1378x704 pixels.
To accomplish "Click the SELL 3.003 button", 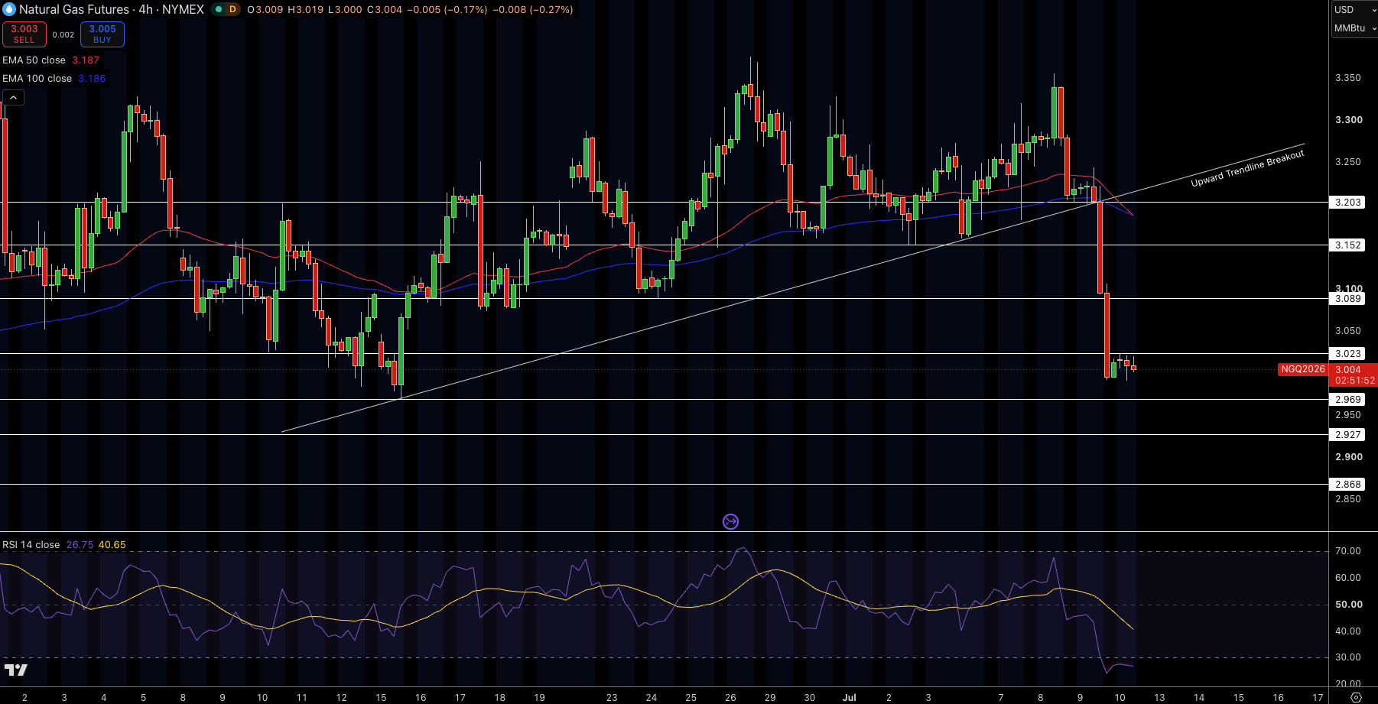I will [x=24, y=34].
